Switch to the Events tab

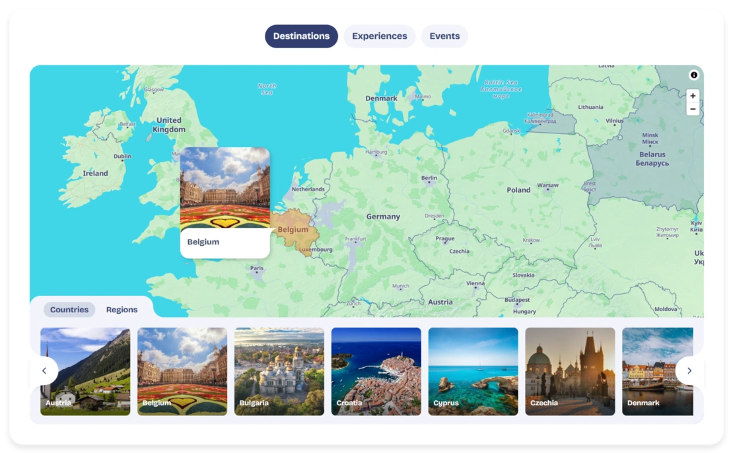coord(444,36)
